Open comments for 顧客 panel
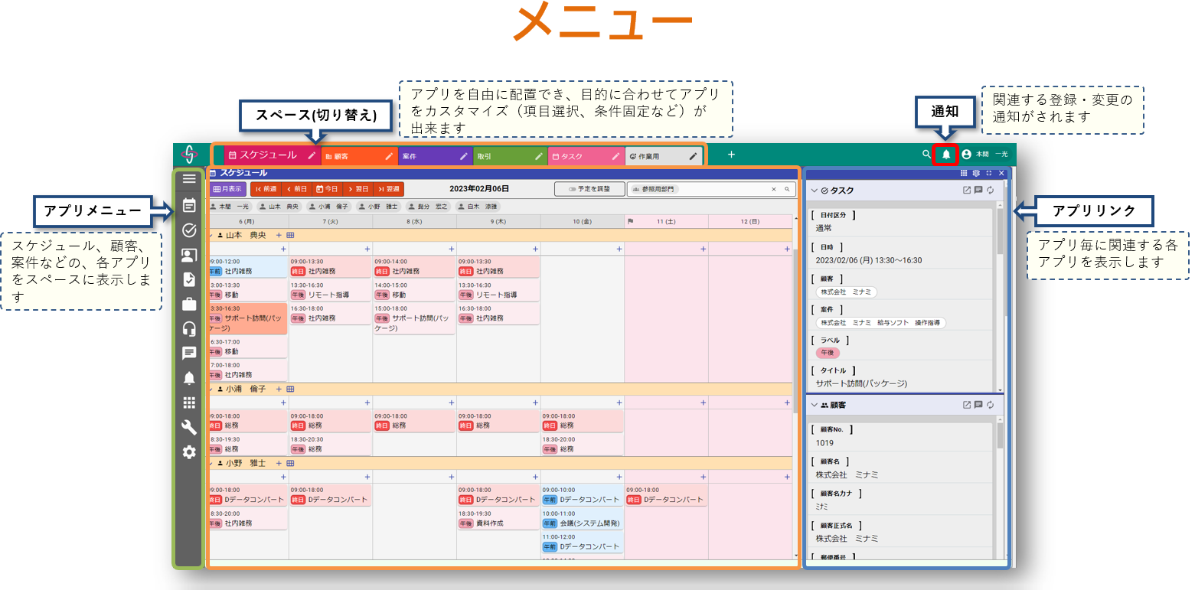1195x590 pixels. [x=978, y=405]
